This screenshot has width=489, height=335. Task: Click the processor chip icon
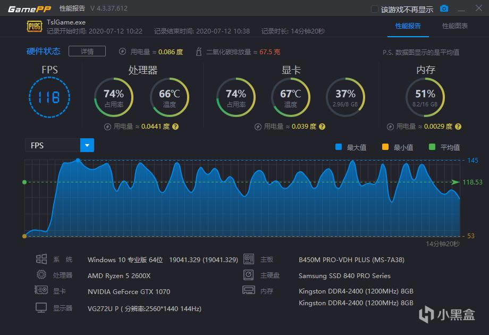pyautogui.click(x=41, y=274)
